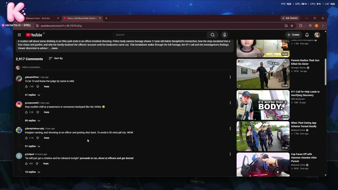The width and height of the screenshot is (338, 190).
Task: Open the Sort by comments dropdown
Action: tap(56, 58)
